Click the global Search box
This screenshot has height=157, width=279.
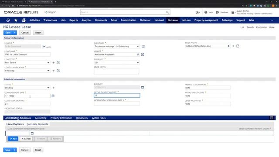[123, 12]
